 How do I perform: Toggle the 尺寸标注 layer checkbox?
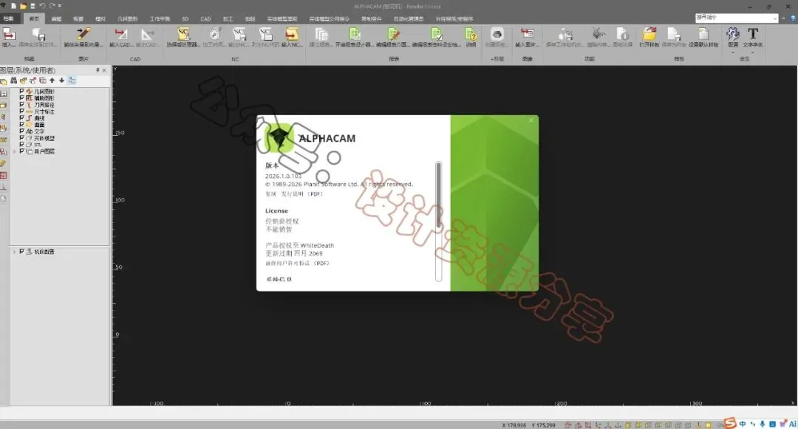(x=22, y=111)
